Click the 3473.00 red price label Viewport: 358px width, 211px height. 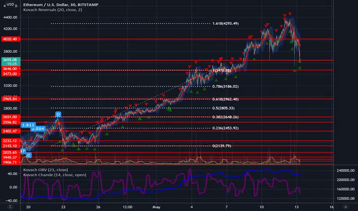(11, 74)
